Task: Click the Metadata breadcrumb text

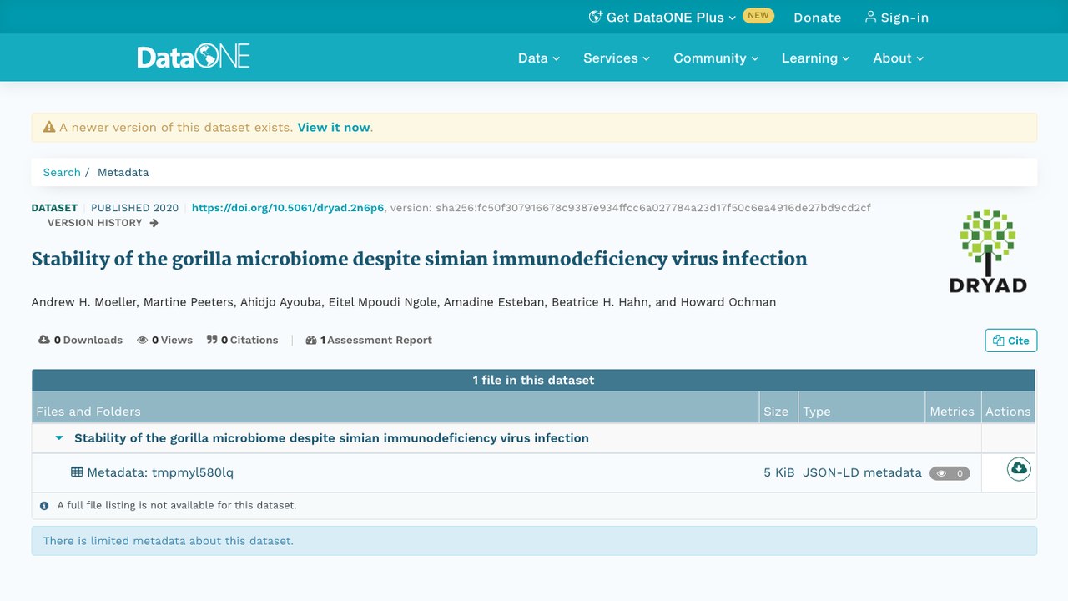Action: [123, 173]
